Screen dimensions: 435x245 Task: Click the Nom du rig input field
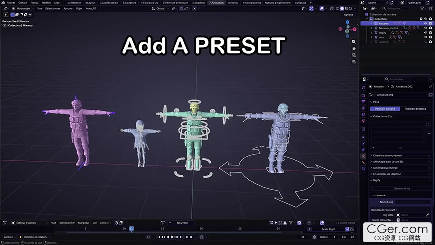coord(413,202)
